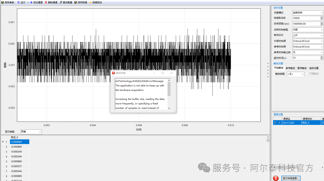Click the 采样频率 sample rate input field
This screenshot has height=181, width=324.
[x=306, y=24]
